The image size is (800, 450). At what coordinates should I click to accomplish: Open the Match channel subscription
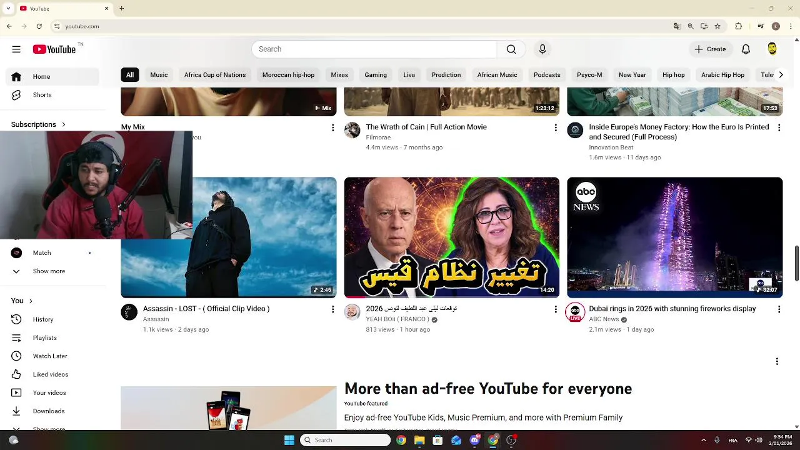(x=52, y=252)
